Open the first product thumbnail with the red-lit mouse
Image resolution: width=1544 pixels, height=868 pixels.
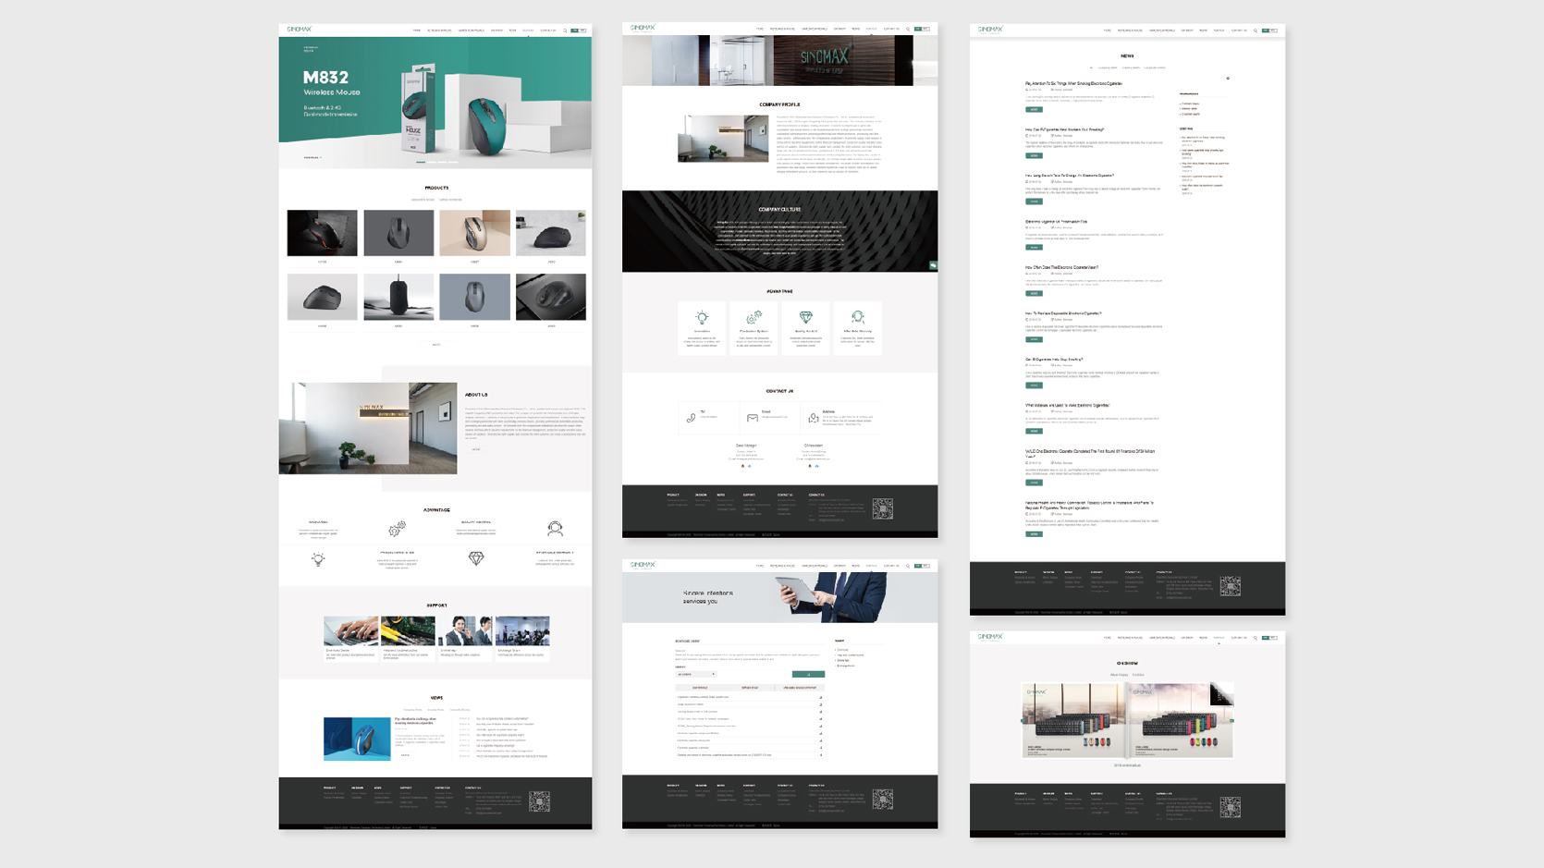click(x=322, y=233)
